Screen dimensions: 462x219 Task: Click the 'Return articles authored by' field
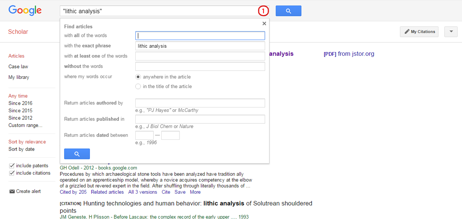200,103
